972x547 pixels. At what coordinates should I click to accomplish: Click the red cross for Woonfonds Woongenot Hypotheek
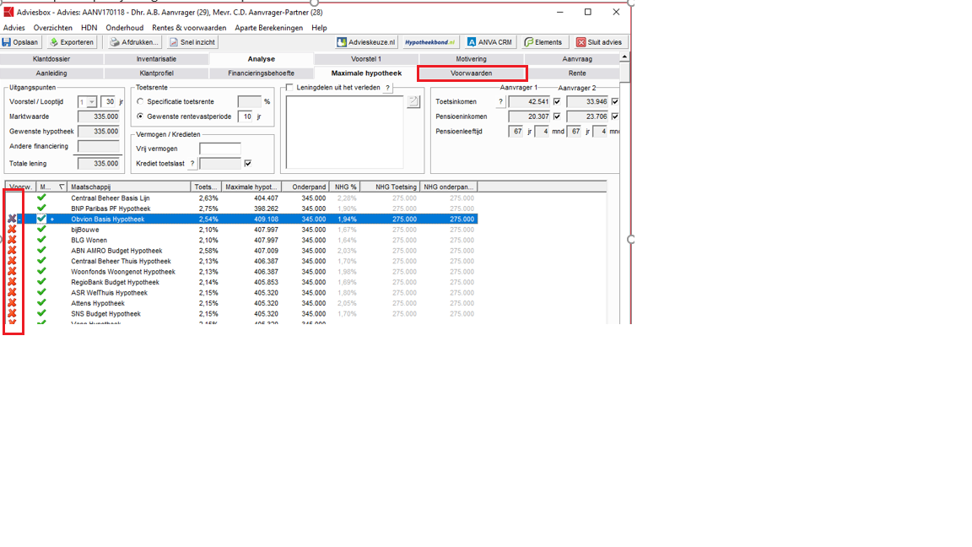(x=12, y=272)
